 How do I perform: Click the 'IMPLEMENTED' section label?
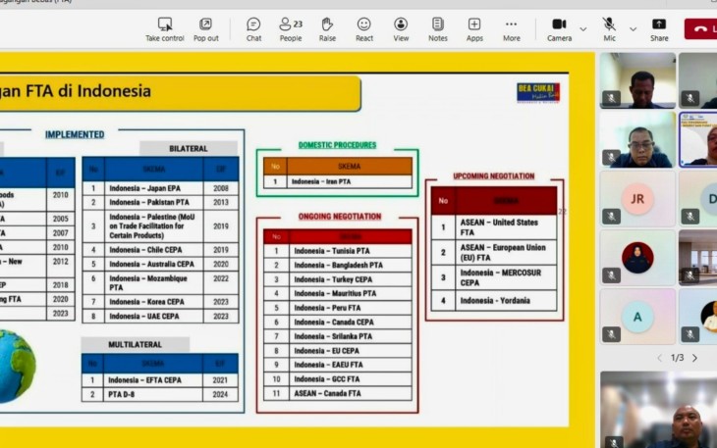(75, 134)
